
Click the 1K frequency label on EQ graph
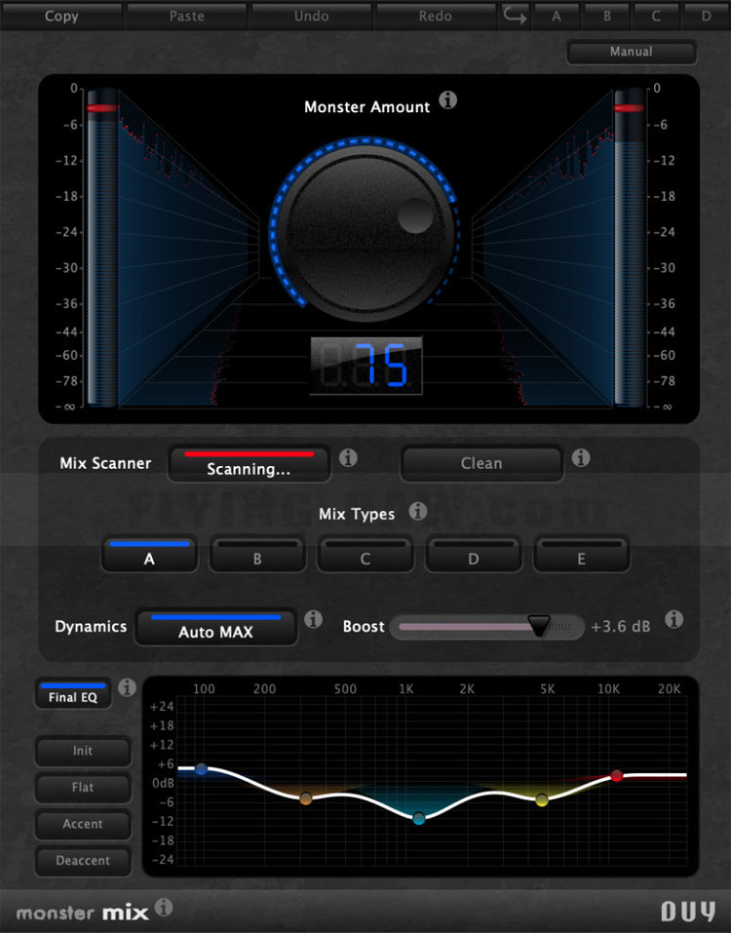click(406, 689)
